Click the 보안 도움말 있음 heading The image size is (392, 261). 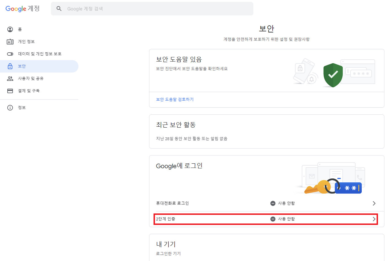pos(179,59)
